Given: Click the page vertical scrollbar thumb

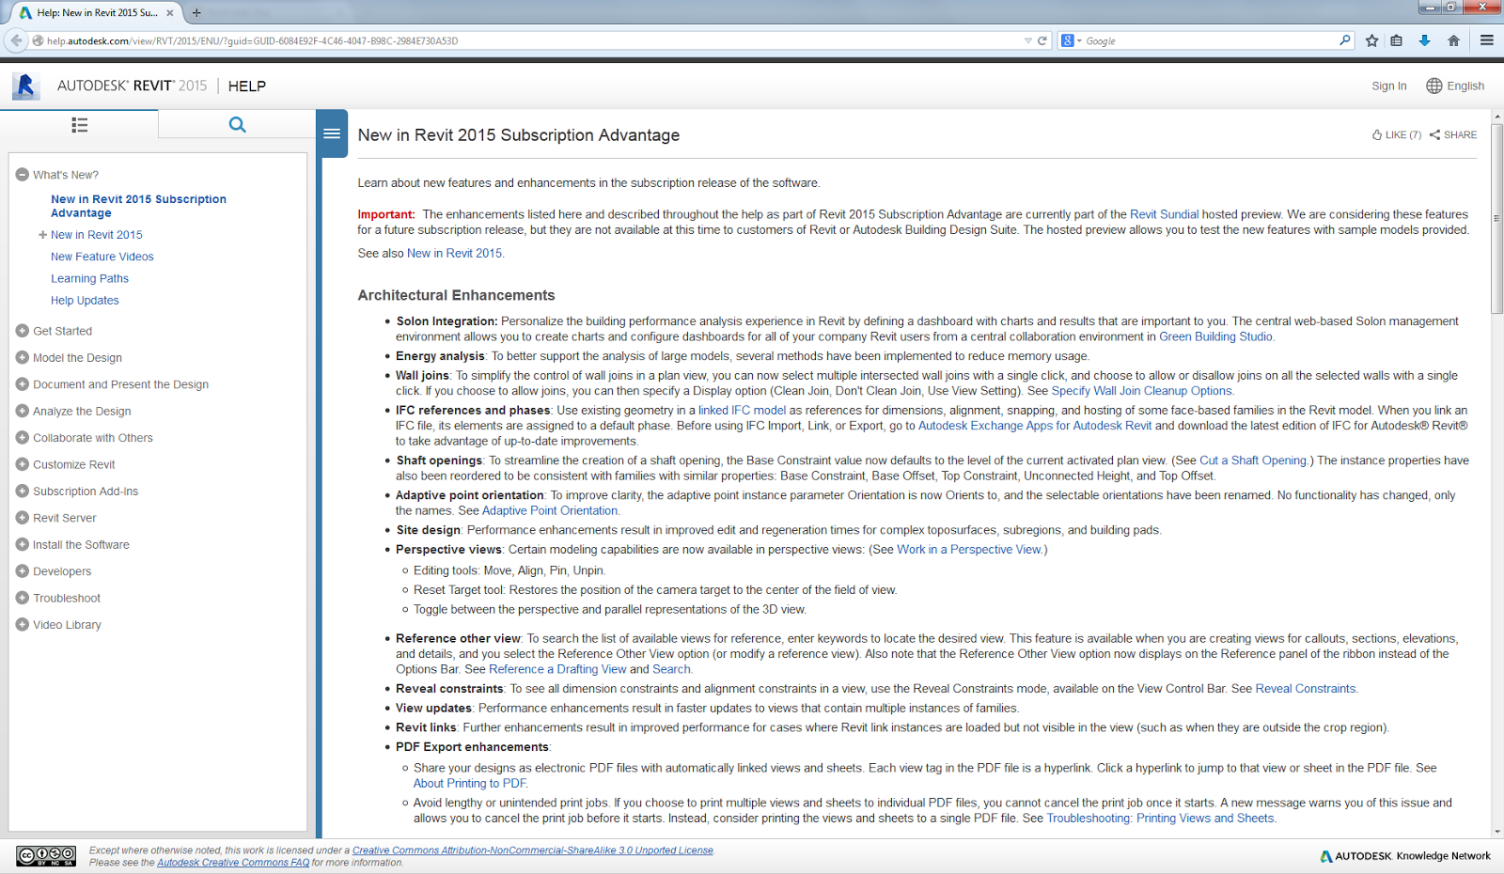Looking at the screenshot, I should (1496, 218).
